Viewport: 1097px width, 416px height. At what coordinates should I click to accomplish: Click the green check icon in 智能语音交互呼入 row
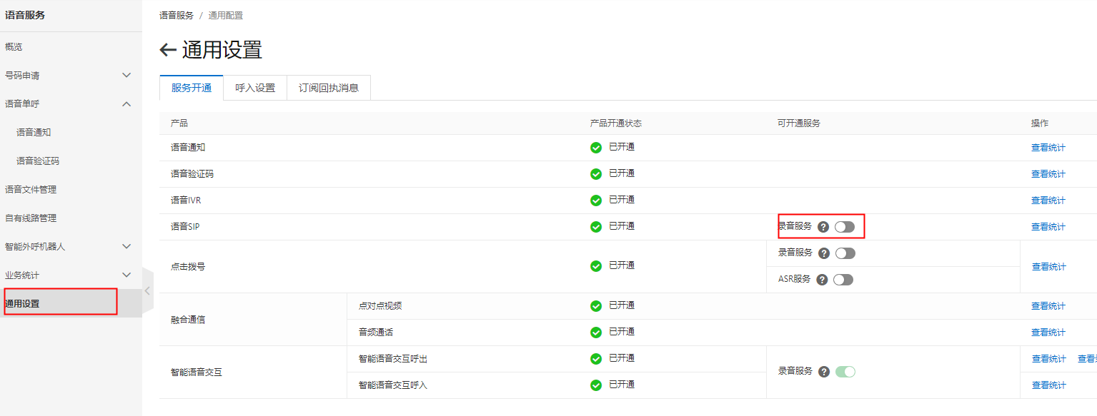coord(596,385)
